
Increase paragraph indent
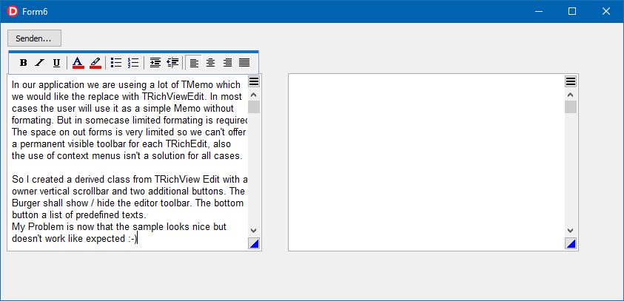155,63
